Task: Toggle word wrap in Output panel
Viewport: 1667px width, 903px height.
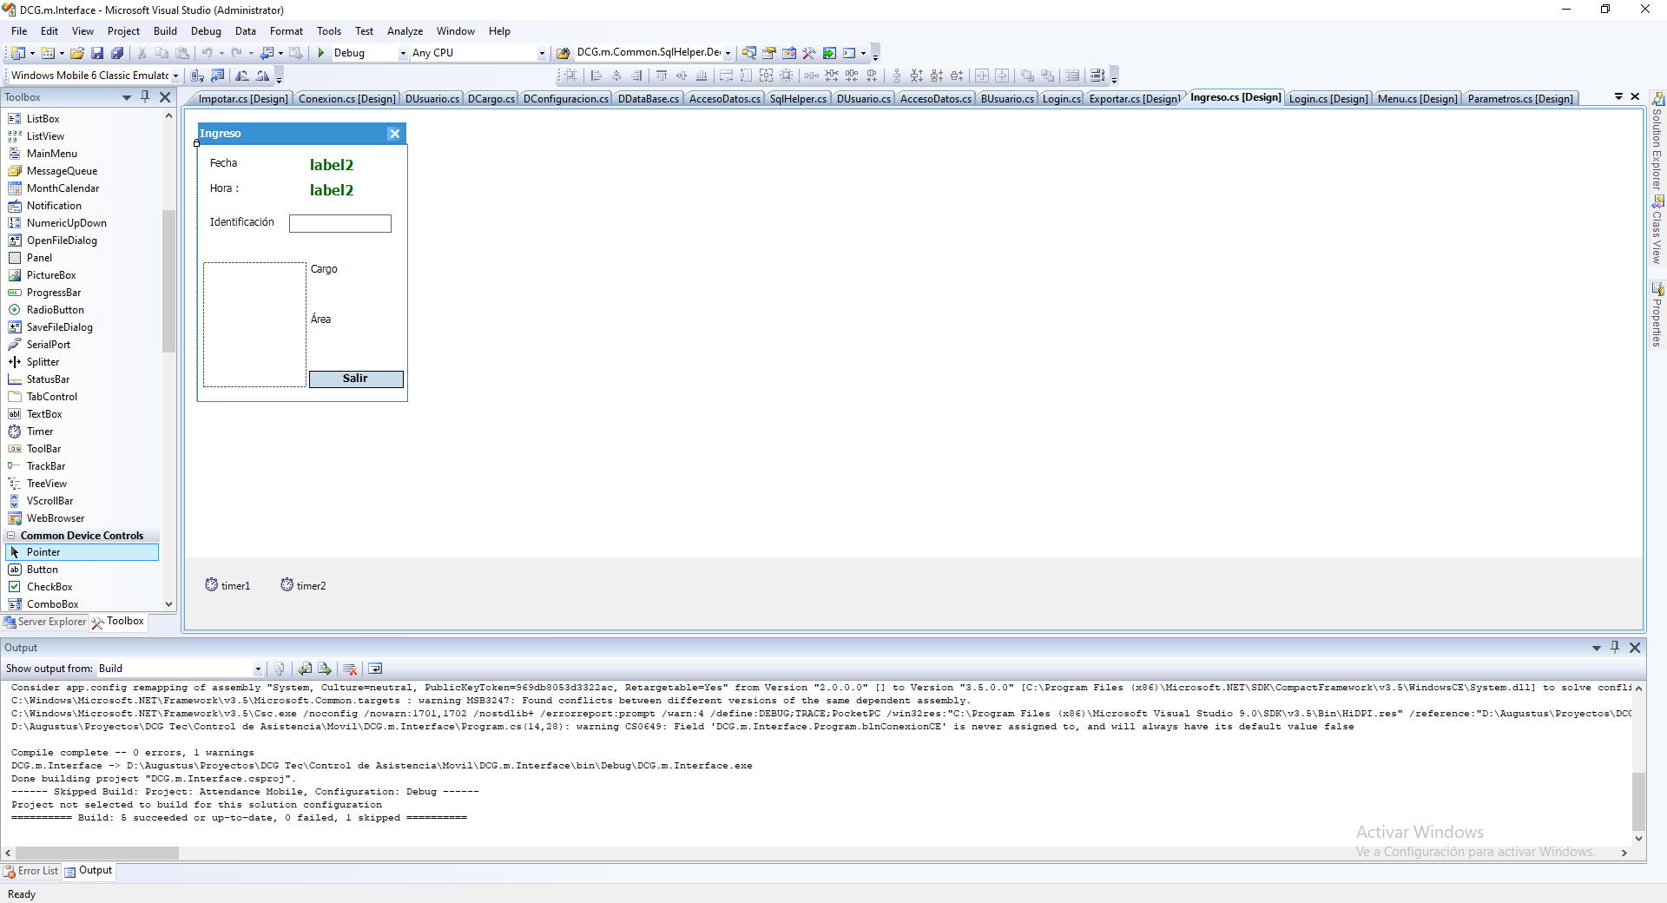Action: point(375,669)
